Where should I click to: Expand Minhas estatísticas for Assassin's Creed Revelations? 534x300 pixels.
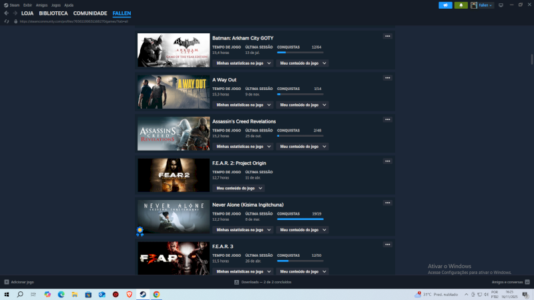[x=243, y=147]
